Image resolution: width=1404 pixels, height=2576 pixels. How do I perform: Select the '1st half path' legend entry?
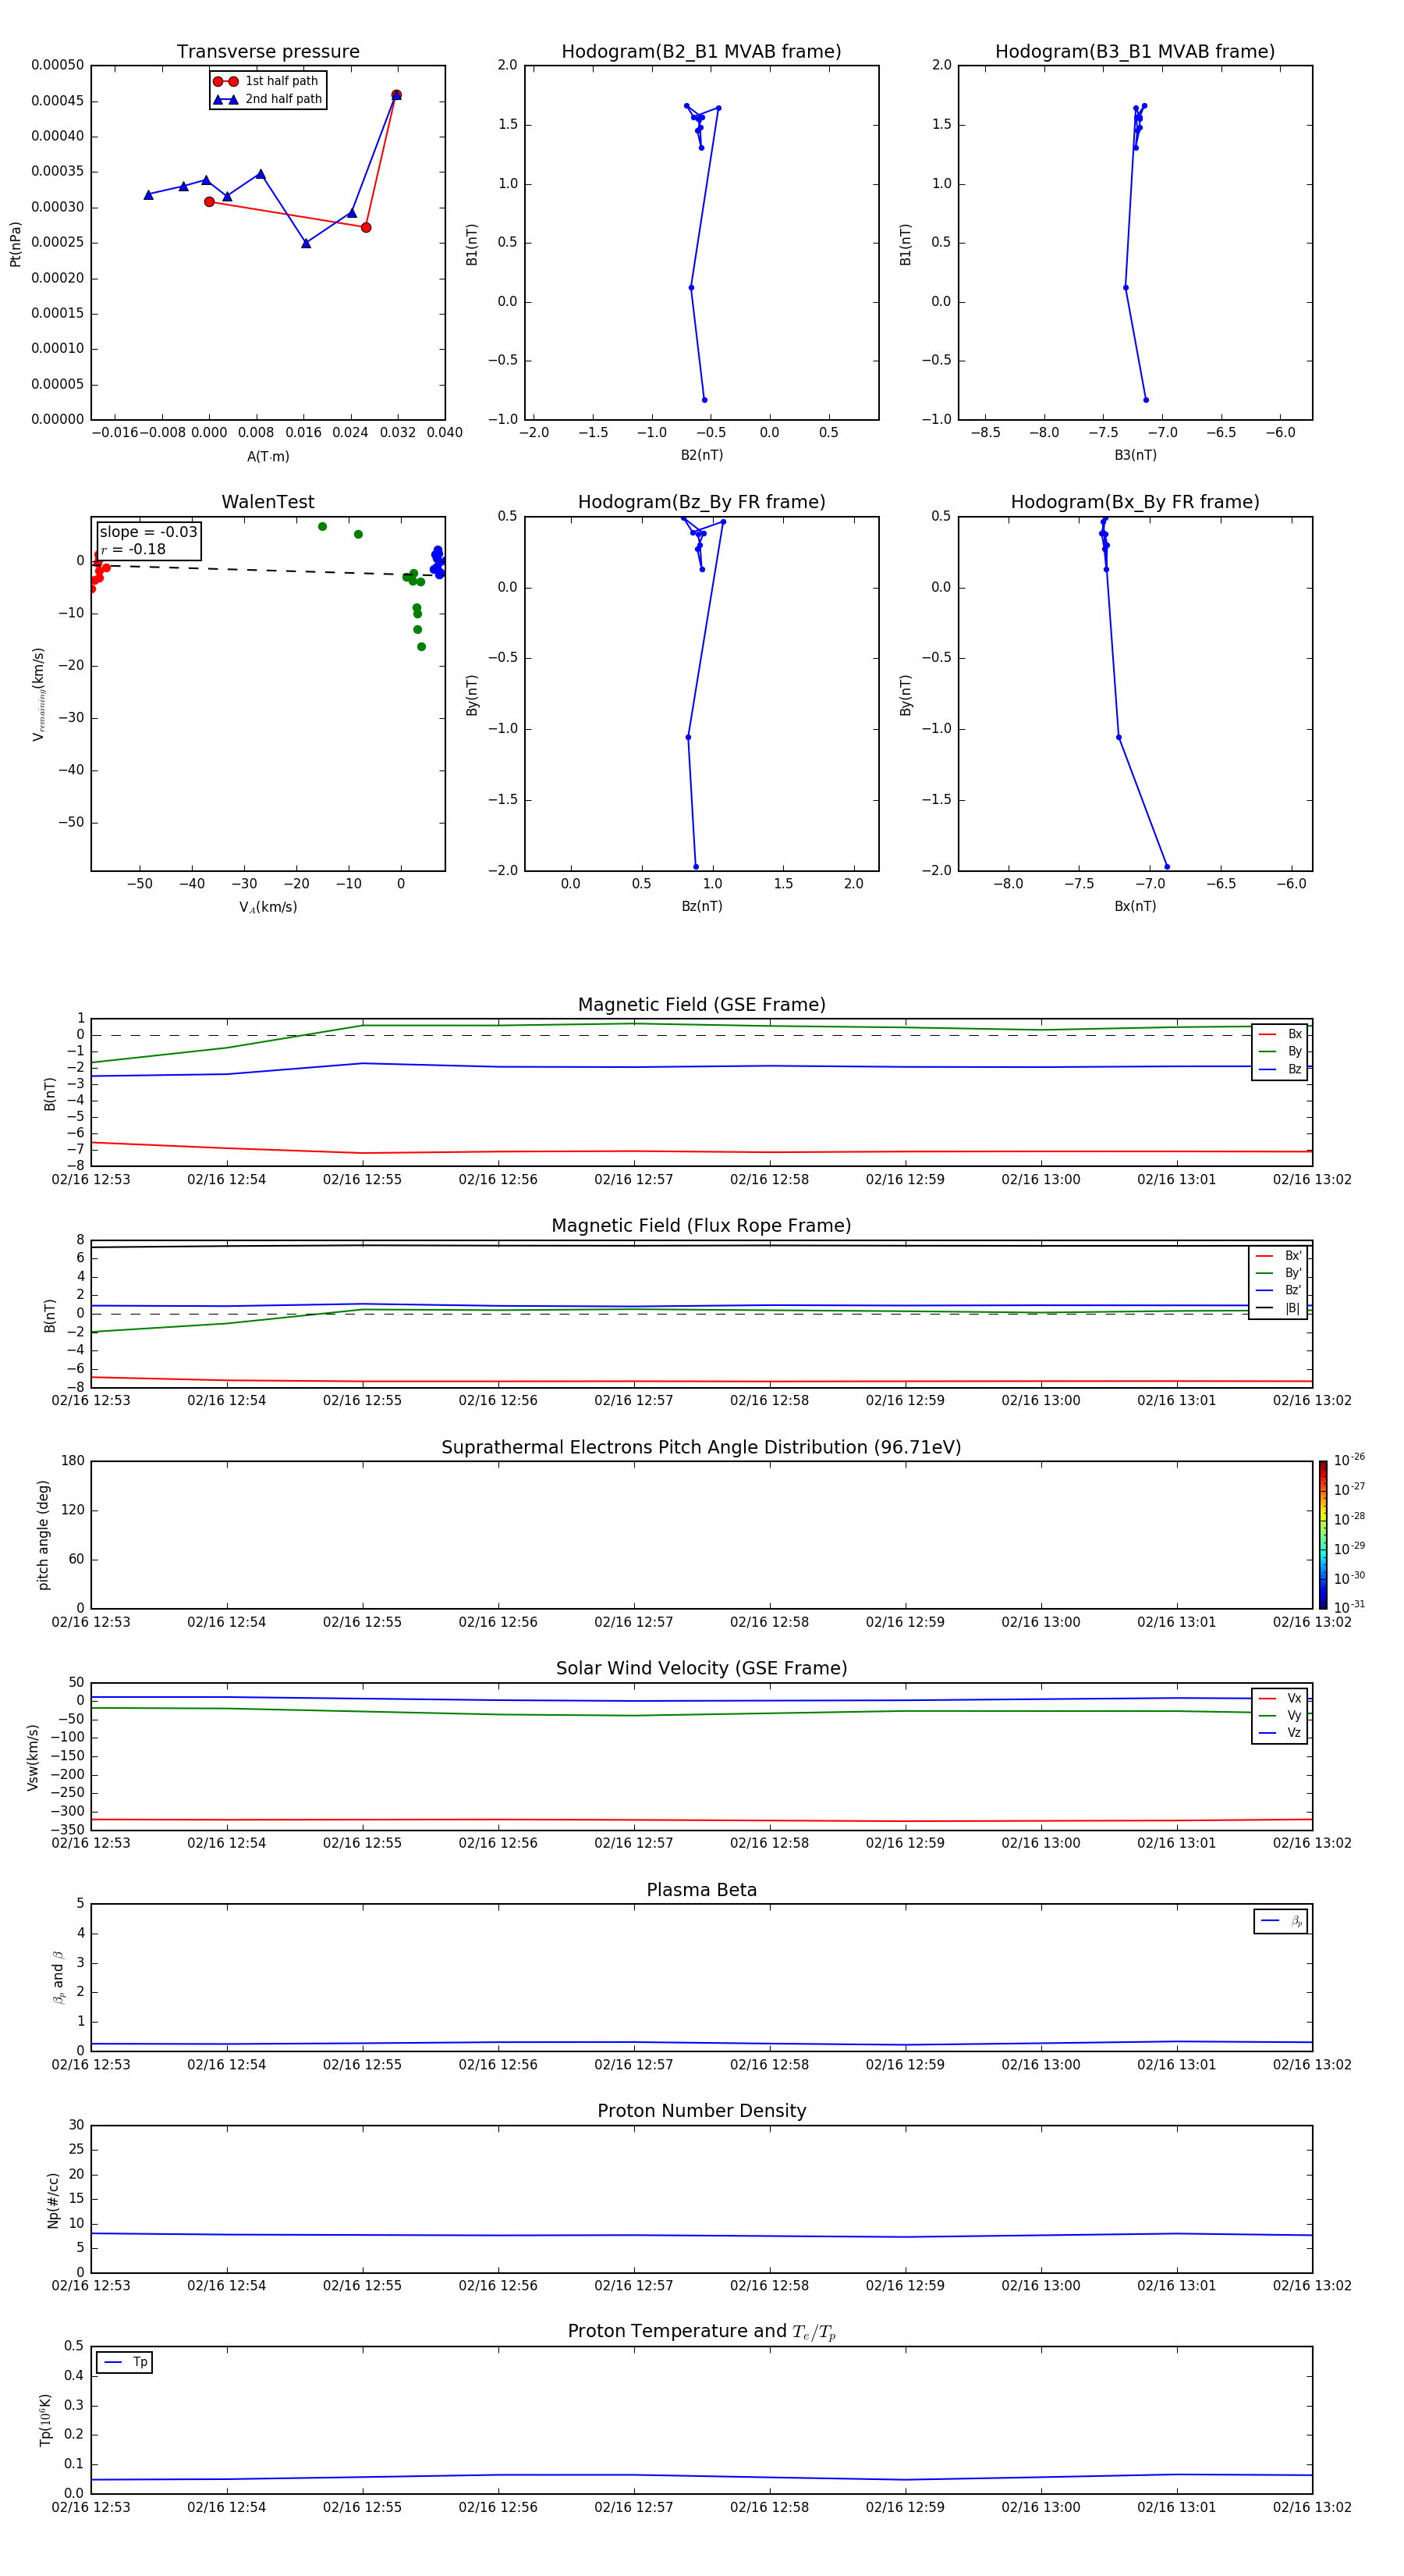point(266,81)
